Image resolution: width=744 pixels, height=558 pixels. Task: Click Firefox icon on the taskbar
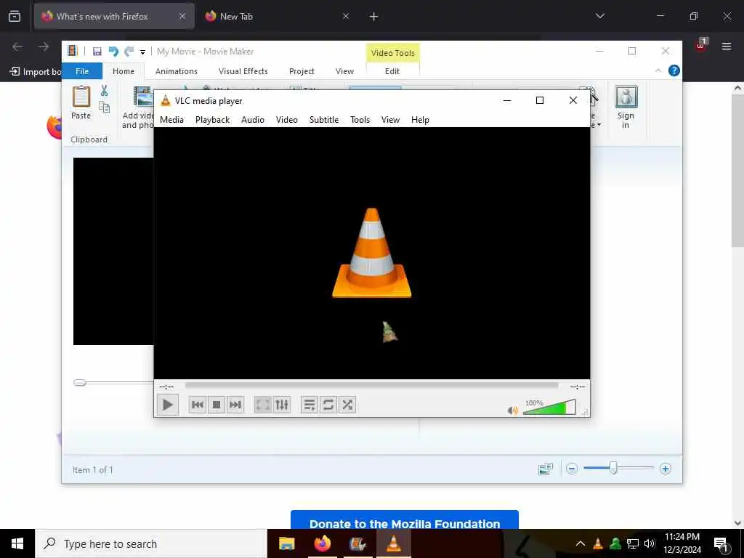point(322,543)
